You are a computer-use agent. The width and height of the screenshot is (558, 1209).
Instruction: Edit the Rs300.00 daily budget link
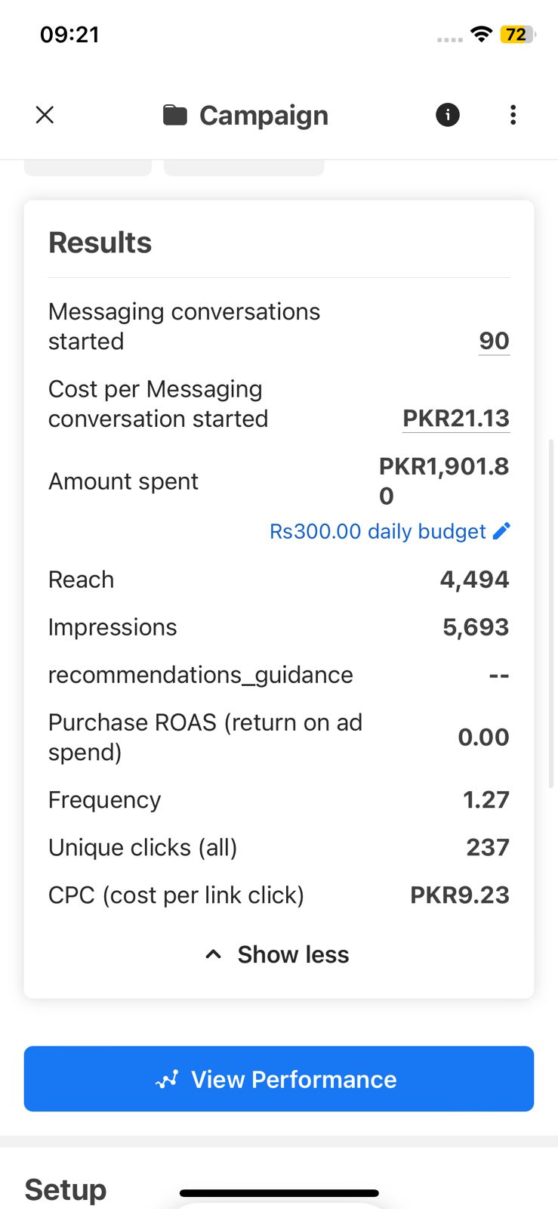[378, 531]
